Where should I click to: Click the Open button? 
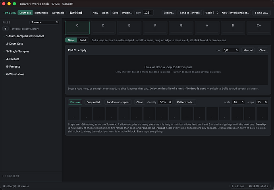pos(105,13)
